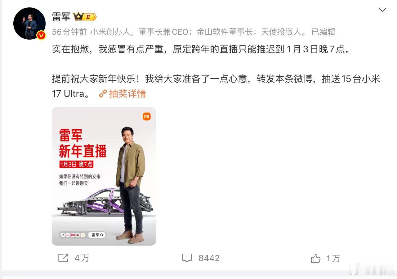
Task: Click the 雷军 search pill in poster
Action: click(x=97, y=235)
